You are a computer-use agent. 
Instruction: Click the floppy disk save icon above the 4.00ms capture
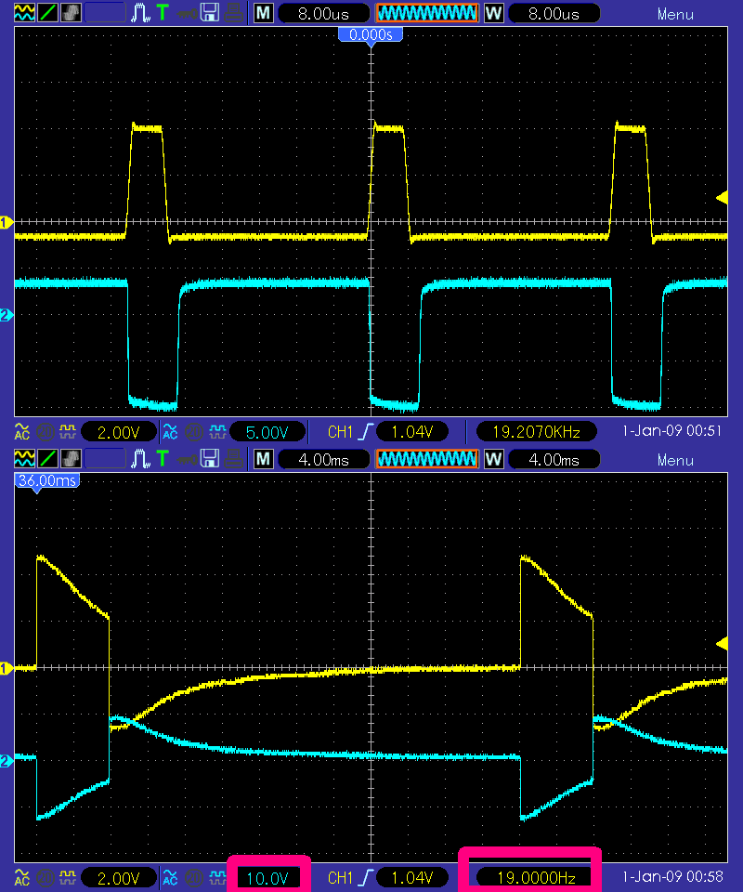tap(210, 458)
